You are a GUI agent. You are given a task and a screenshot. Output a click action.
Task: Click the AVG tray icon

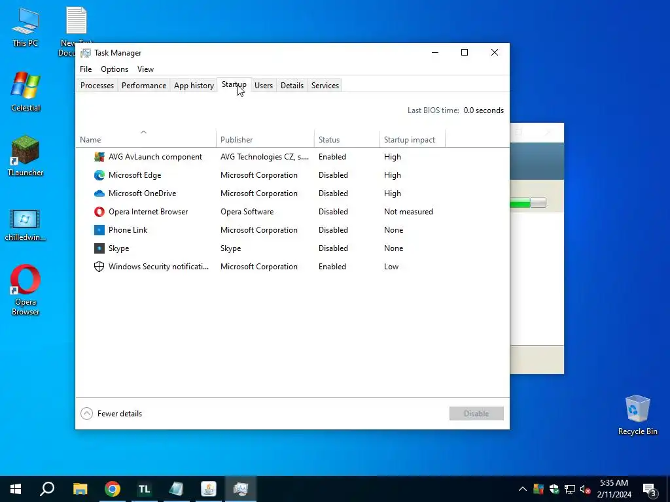coord(538,489)
